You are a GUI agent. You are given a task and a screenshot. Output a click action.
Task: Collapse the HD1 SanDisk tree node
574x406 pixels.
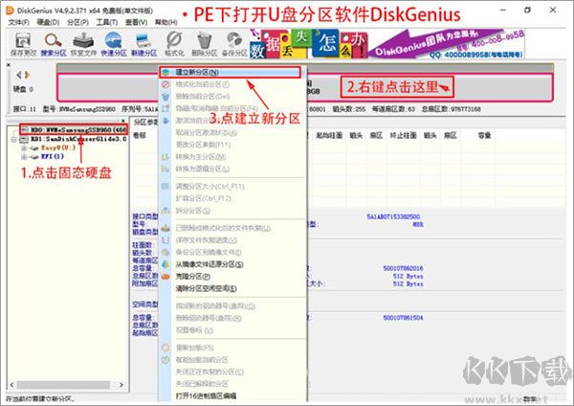tap(14, 139)
